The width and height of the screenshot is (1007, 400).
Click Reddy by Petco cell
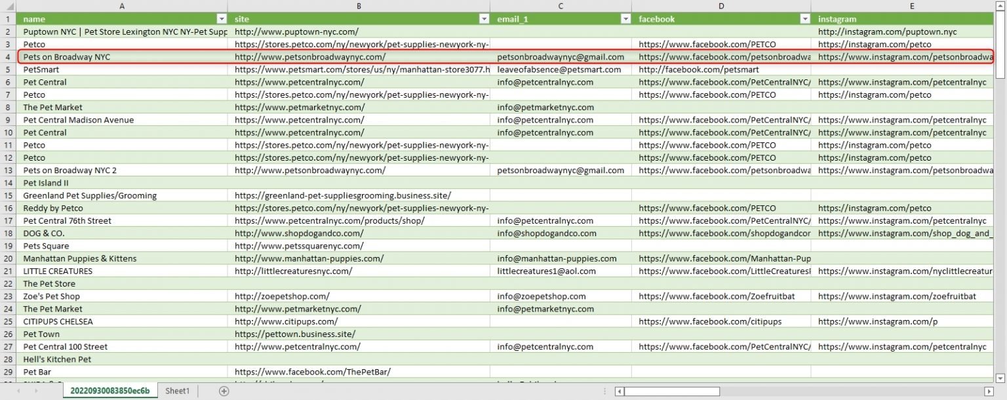tap(122, 208)
